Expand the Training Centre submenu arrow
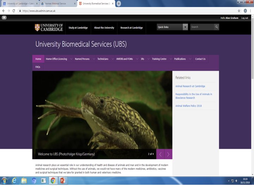254x190 pixels. [x=170, y=59]
